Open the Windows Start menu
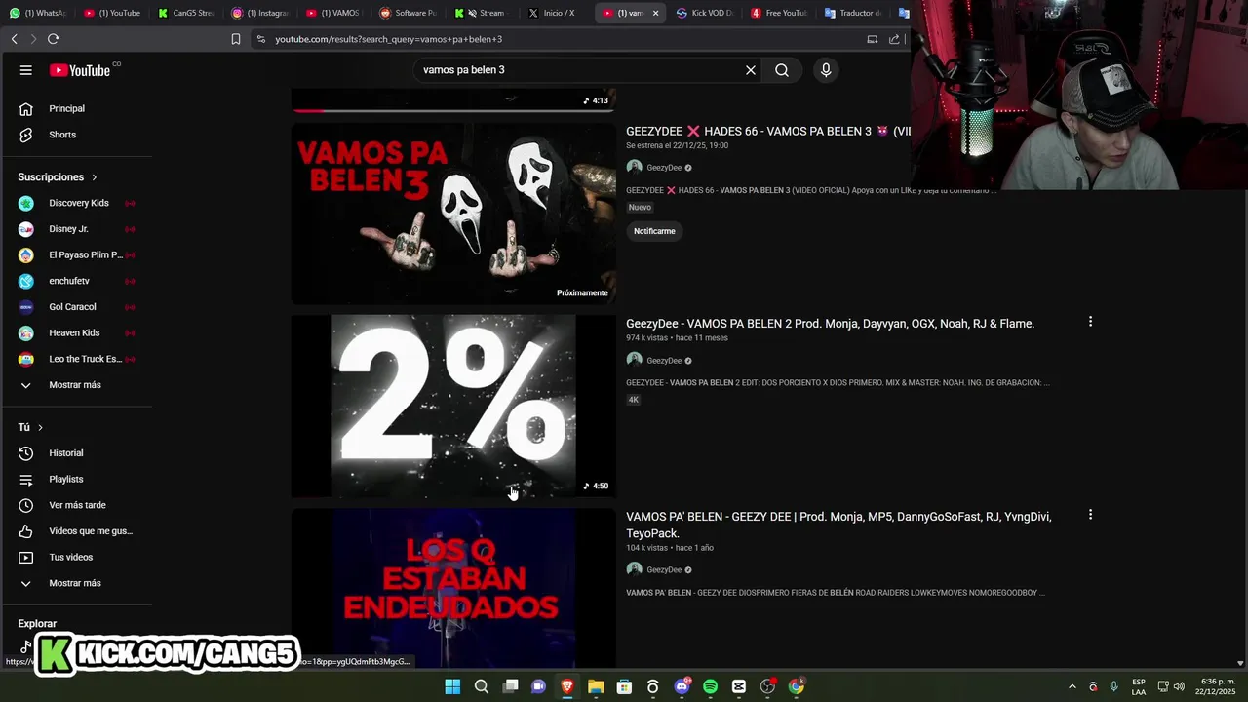Viewport: 1248px width, 702px height. (x=452, y=686)
